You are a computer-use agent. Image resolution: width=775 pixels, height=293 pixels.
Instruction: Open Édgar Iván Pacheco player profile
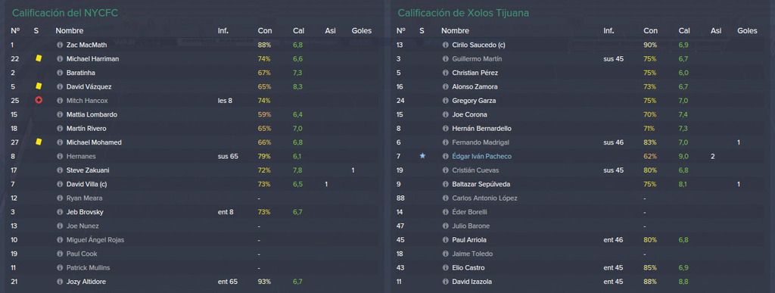(482, 156)
